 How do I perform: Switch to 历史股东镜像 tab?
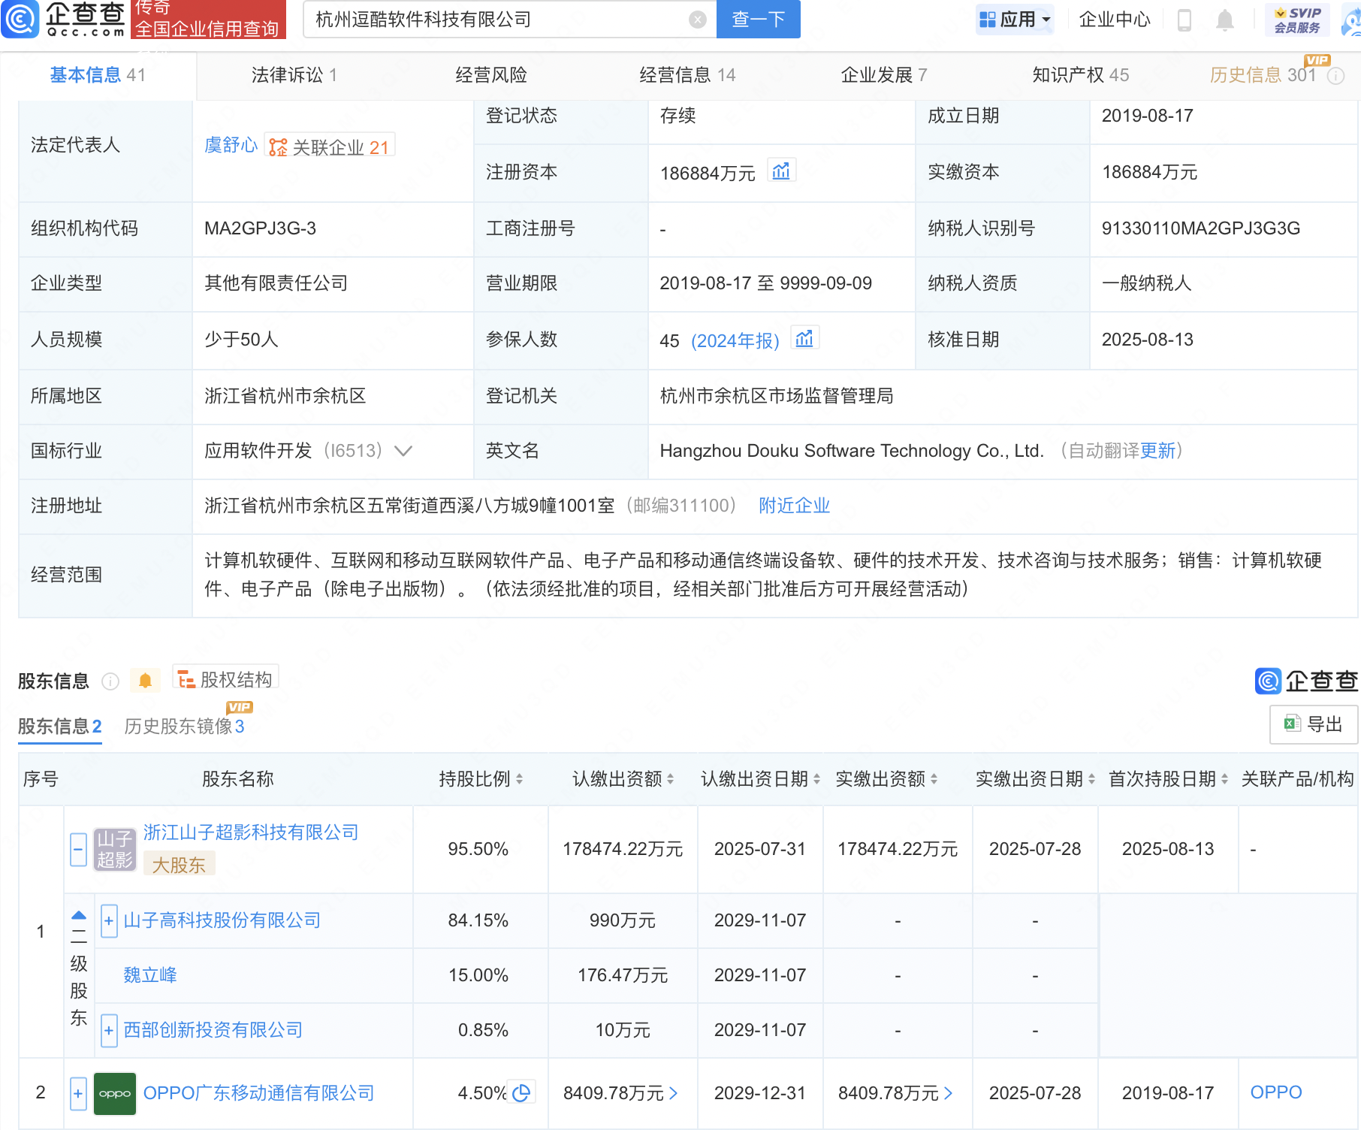pos(184,727)
